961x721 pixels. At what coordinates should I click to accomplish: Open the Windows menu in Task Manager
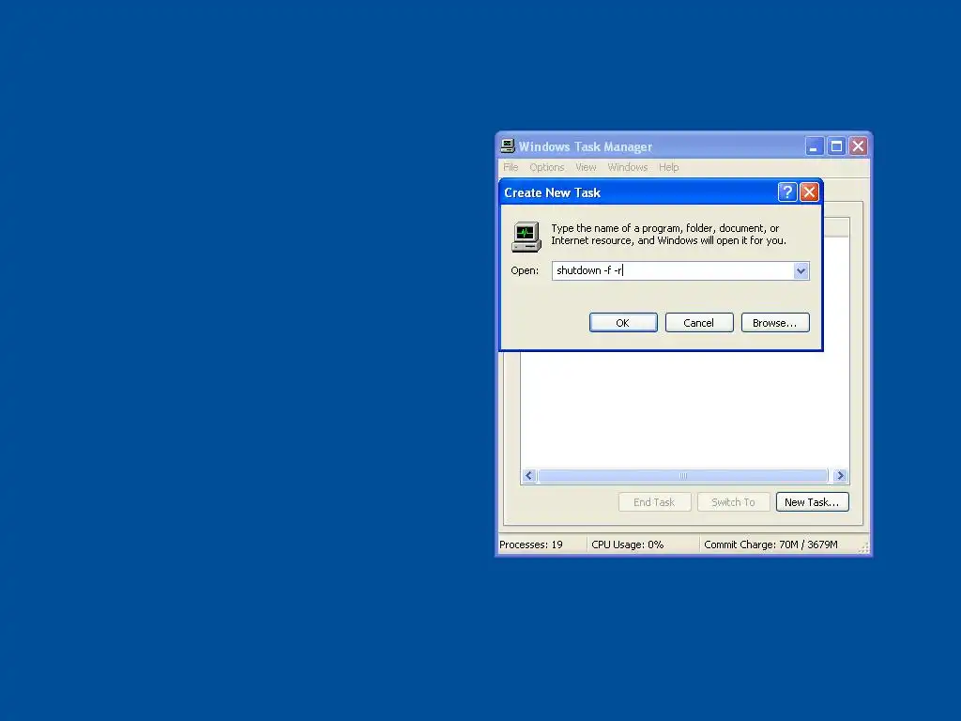tap(627, 167)
